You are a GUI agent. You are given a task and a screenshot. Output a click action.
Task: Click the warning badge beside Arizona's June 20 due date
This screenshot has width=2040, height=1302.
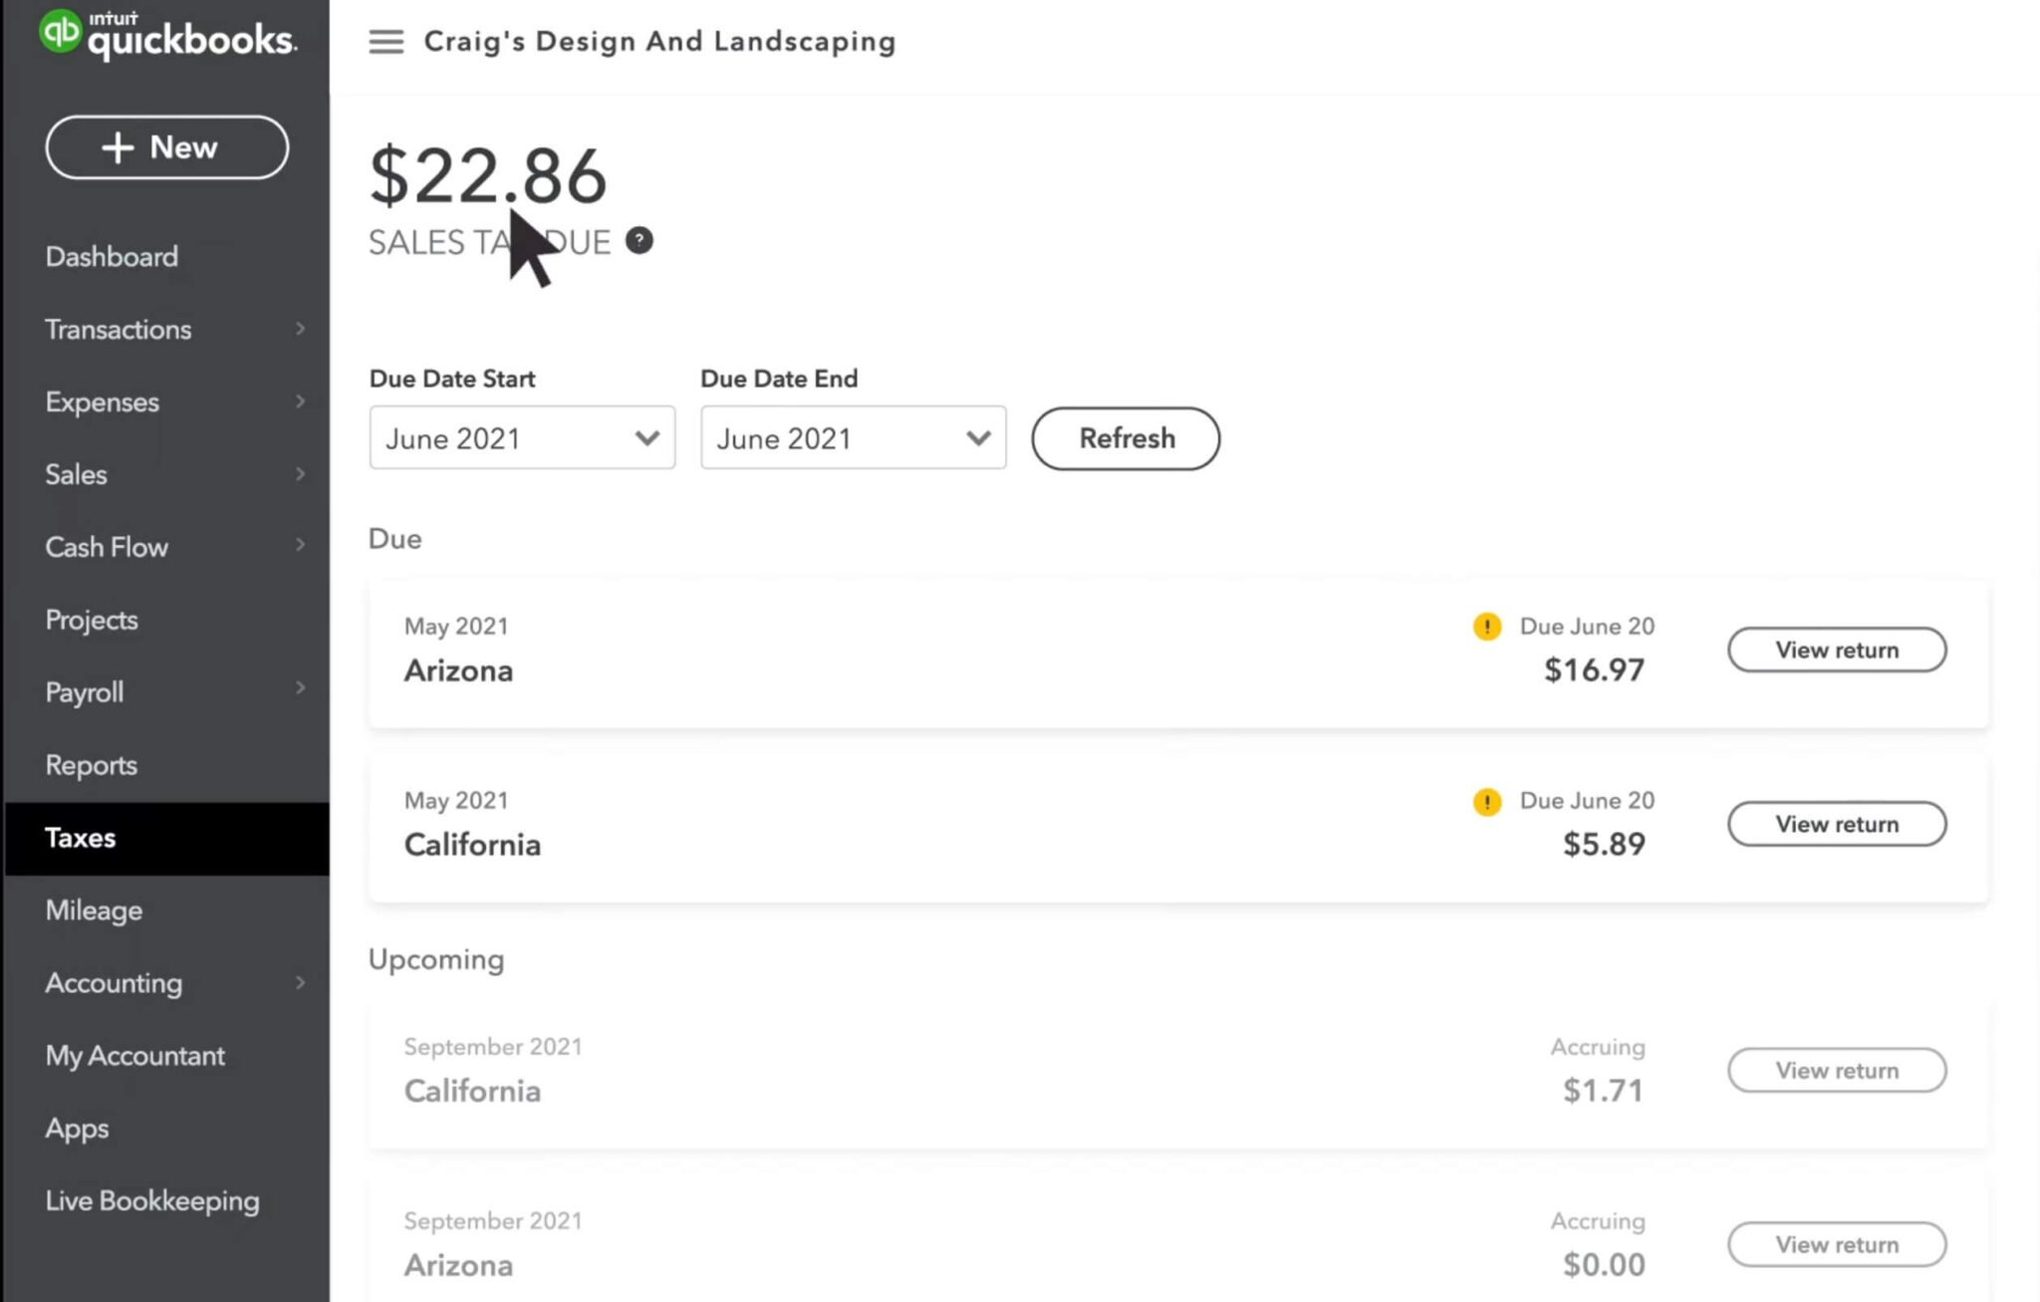coord(1486,627)
